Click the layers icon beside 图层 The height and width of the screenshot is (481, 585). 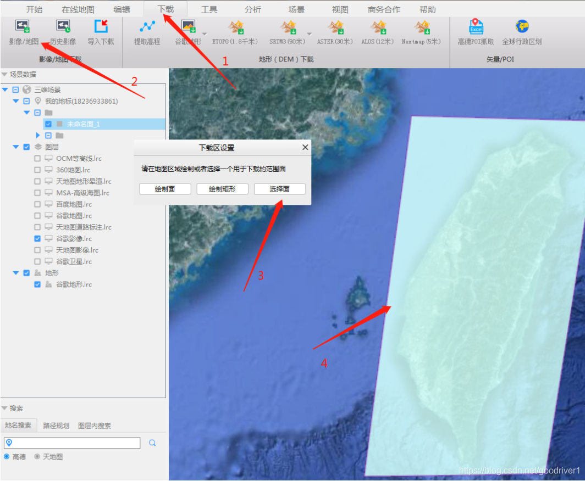38,147
